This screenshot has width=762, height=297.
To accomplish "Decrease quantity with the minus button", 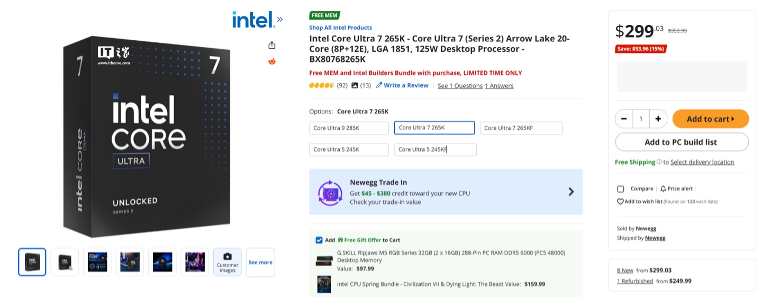I will tap(624, 119).
